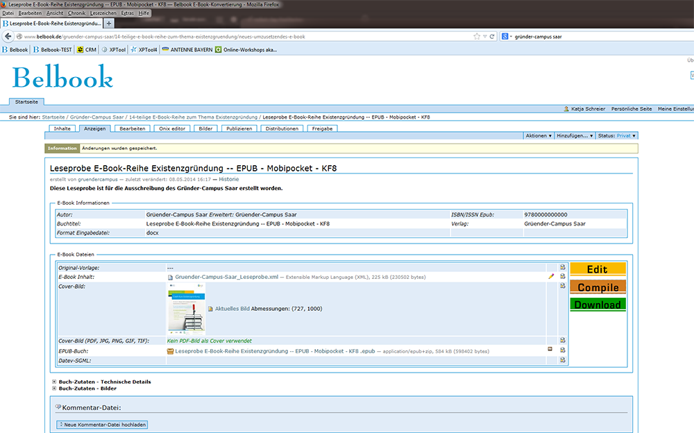Open the ANTENNE BAYERN bookmark

[x=187, y=49]
